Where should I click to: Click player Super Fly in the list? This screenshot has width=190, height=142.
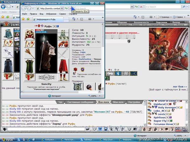(160, 121)
